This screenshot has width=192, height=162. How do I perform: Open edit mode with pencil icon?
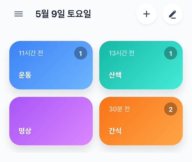coord(172,14)
